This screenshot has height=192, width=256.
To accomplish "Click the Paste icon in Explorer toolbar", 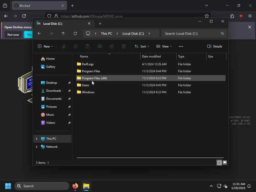I will [x=88, y=46].
